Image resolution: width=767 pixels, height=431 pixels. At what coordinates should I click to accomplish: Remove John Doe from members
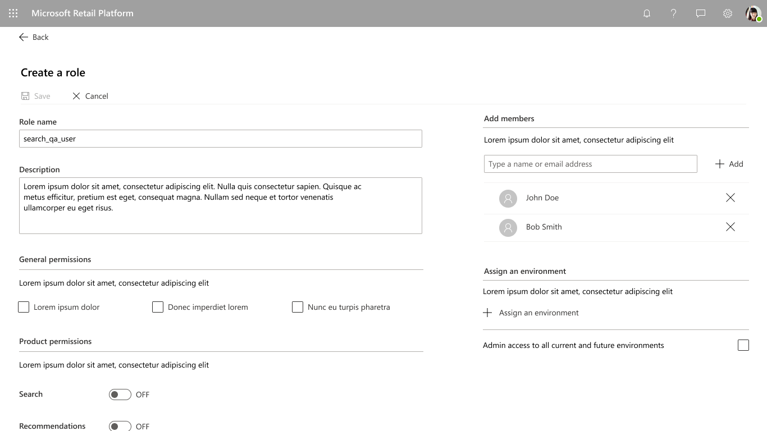pyautogui.click(x=731, y=198)
